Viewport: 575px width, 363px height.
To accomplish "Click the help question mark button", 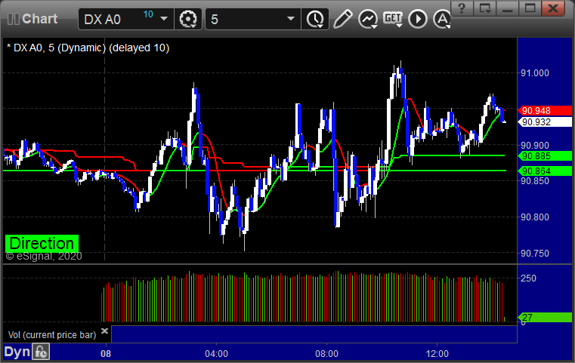I will point(462,8).
